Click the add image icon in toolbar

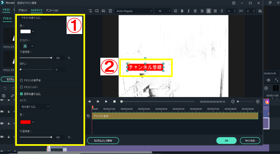tap(103, 11)
